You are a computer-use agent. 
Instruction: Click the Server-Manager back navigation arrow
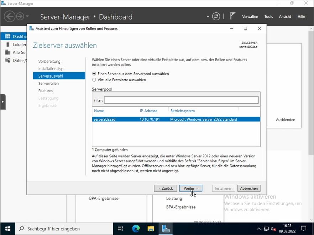[x=9, y=16]
